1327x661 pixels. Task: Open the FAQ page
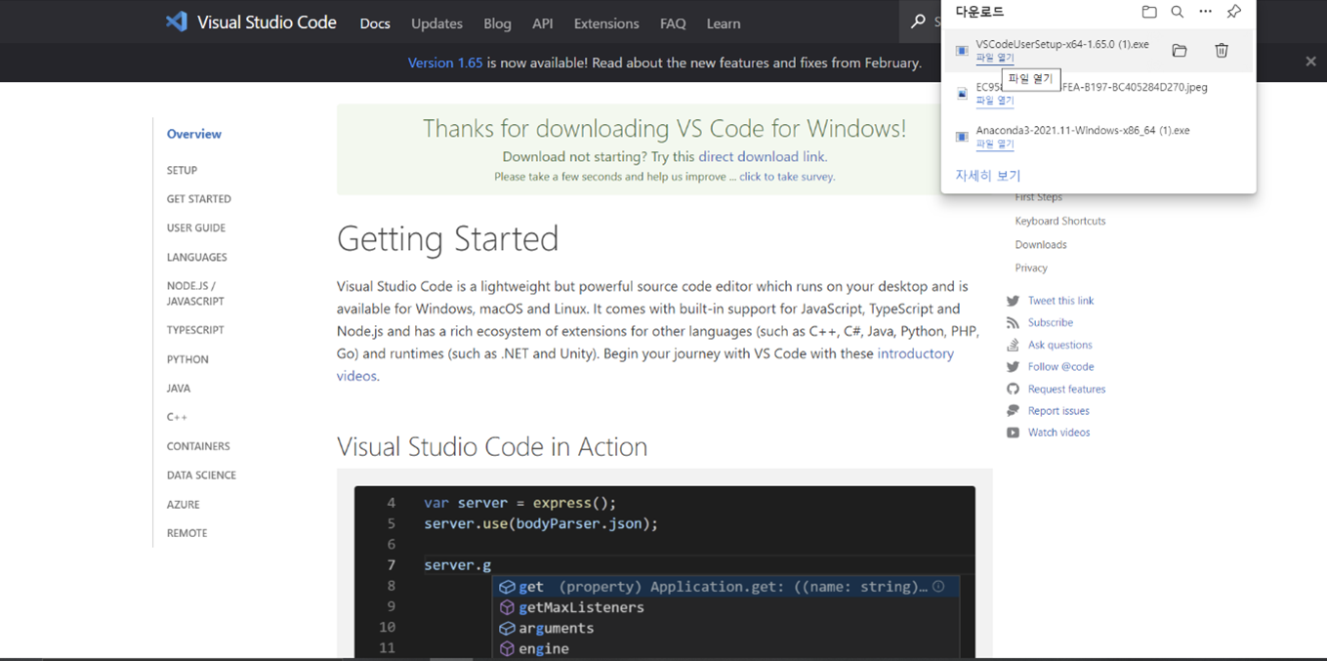(673, 23)
